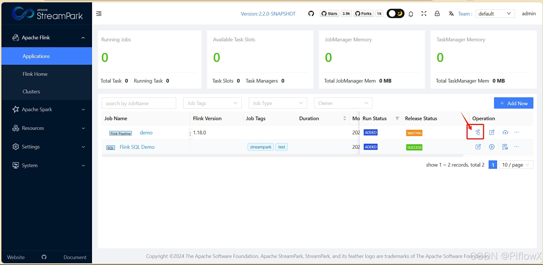Click the Flink Version column header
543x265 pixels.
207,119
